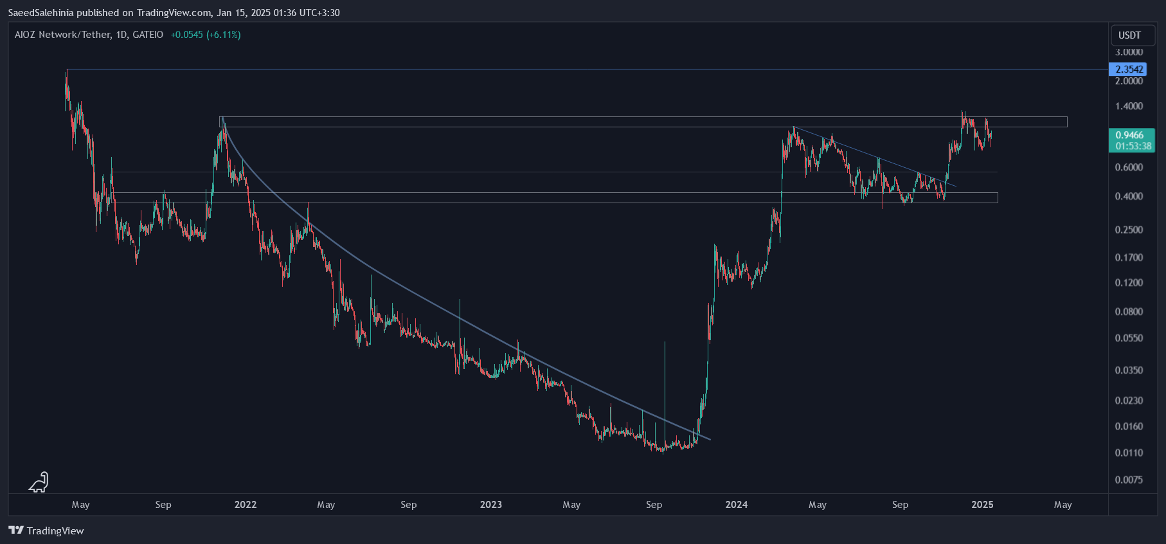This screenshot has width=1166, height=544.
Task: Click the AIOZ Network/Tether symbol title
Action: point(89,35)
